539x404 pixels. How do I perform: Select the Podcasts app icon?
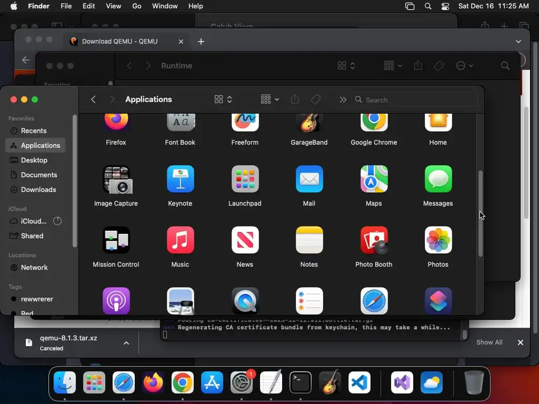tap(116, 300)
